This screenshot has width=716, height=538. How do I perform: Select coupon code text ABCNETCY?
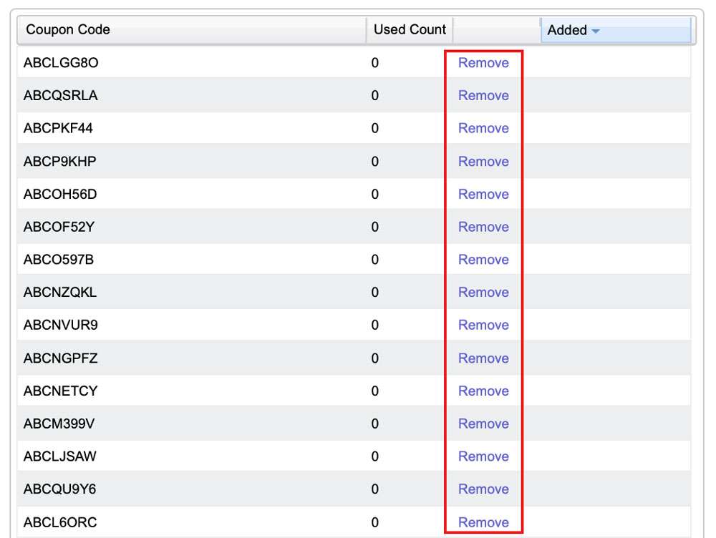[x=61, y=391]
